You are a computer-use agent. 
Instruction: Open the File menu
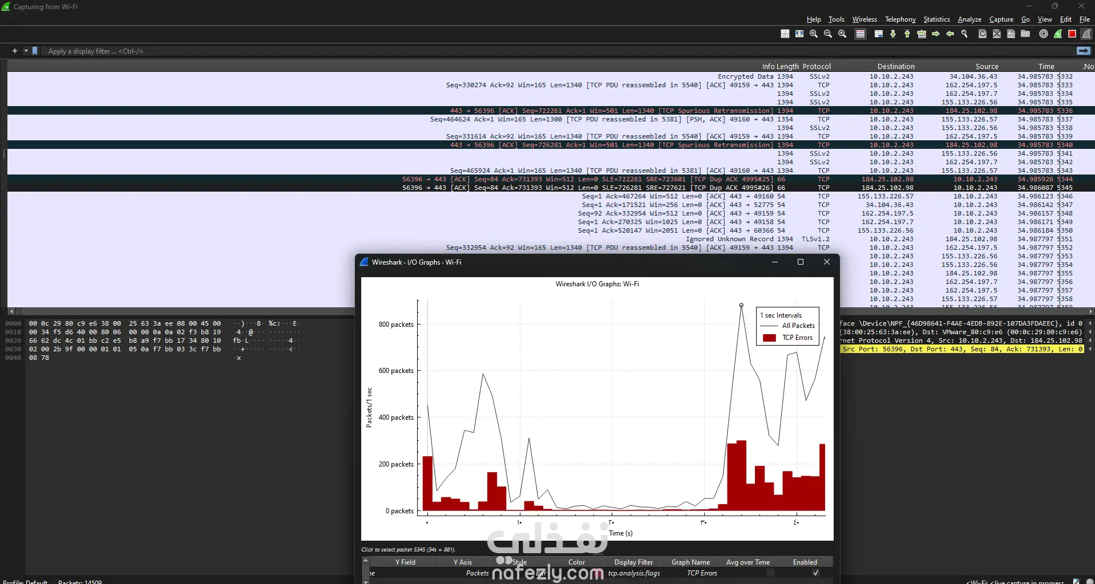pos(1085,19)
